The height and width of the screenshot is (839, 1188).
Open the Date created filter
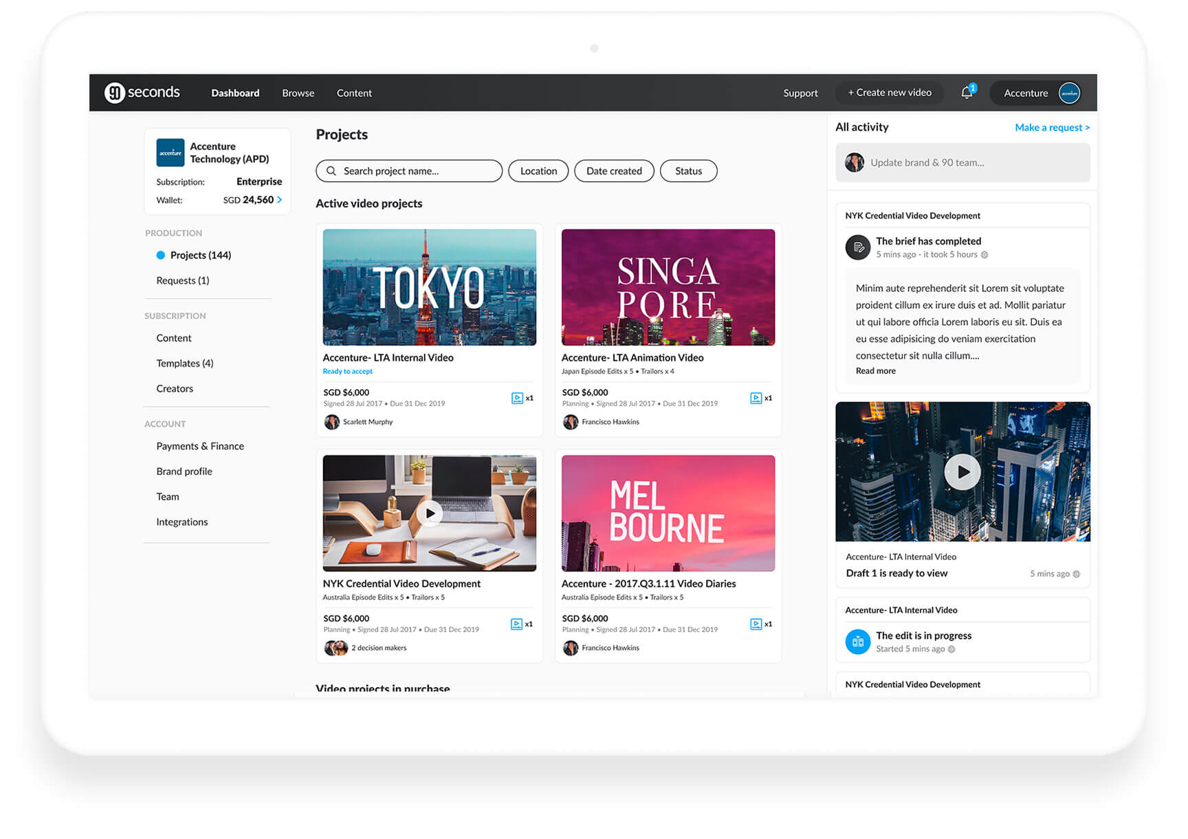(x=614, y=171)
